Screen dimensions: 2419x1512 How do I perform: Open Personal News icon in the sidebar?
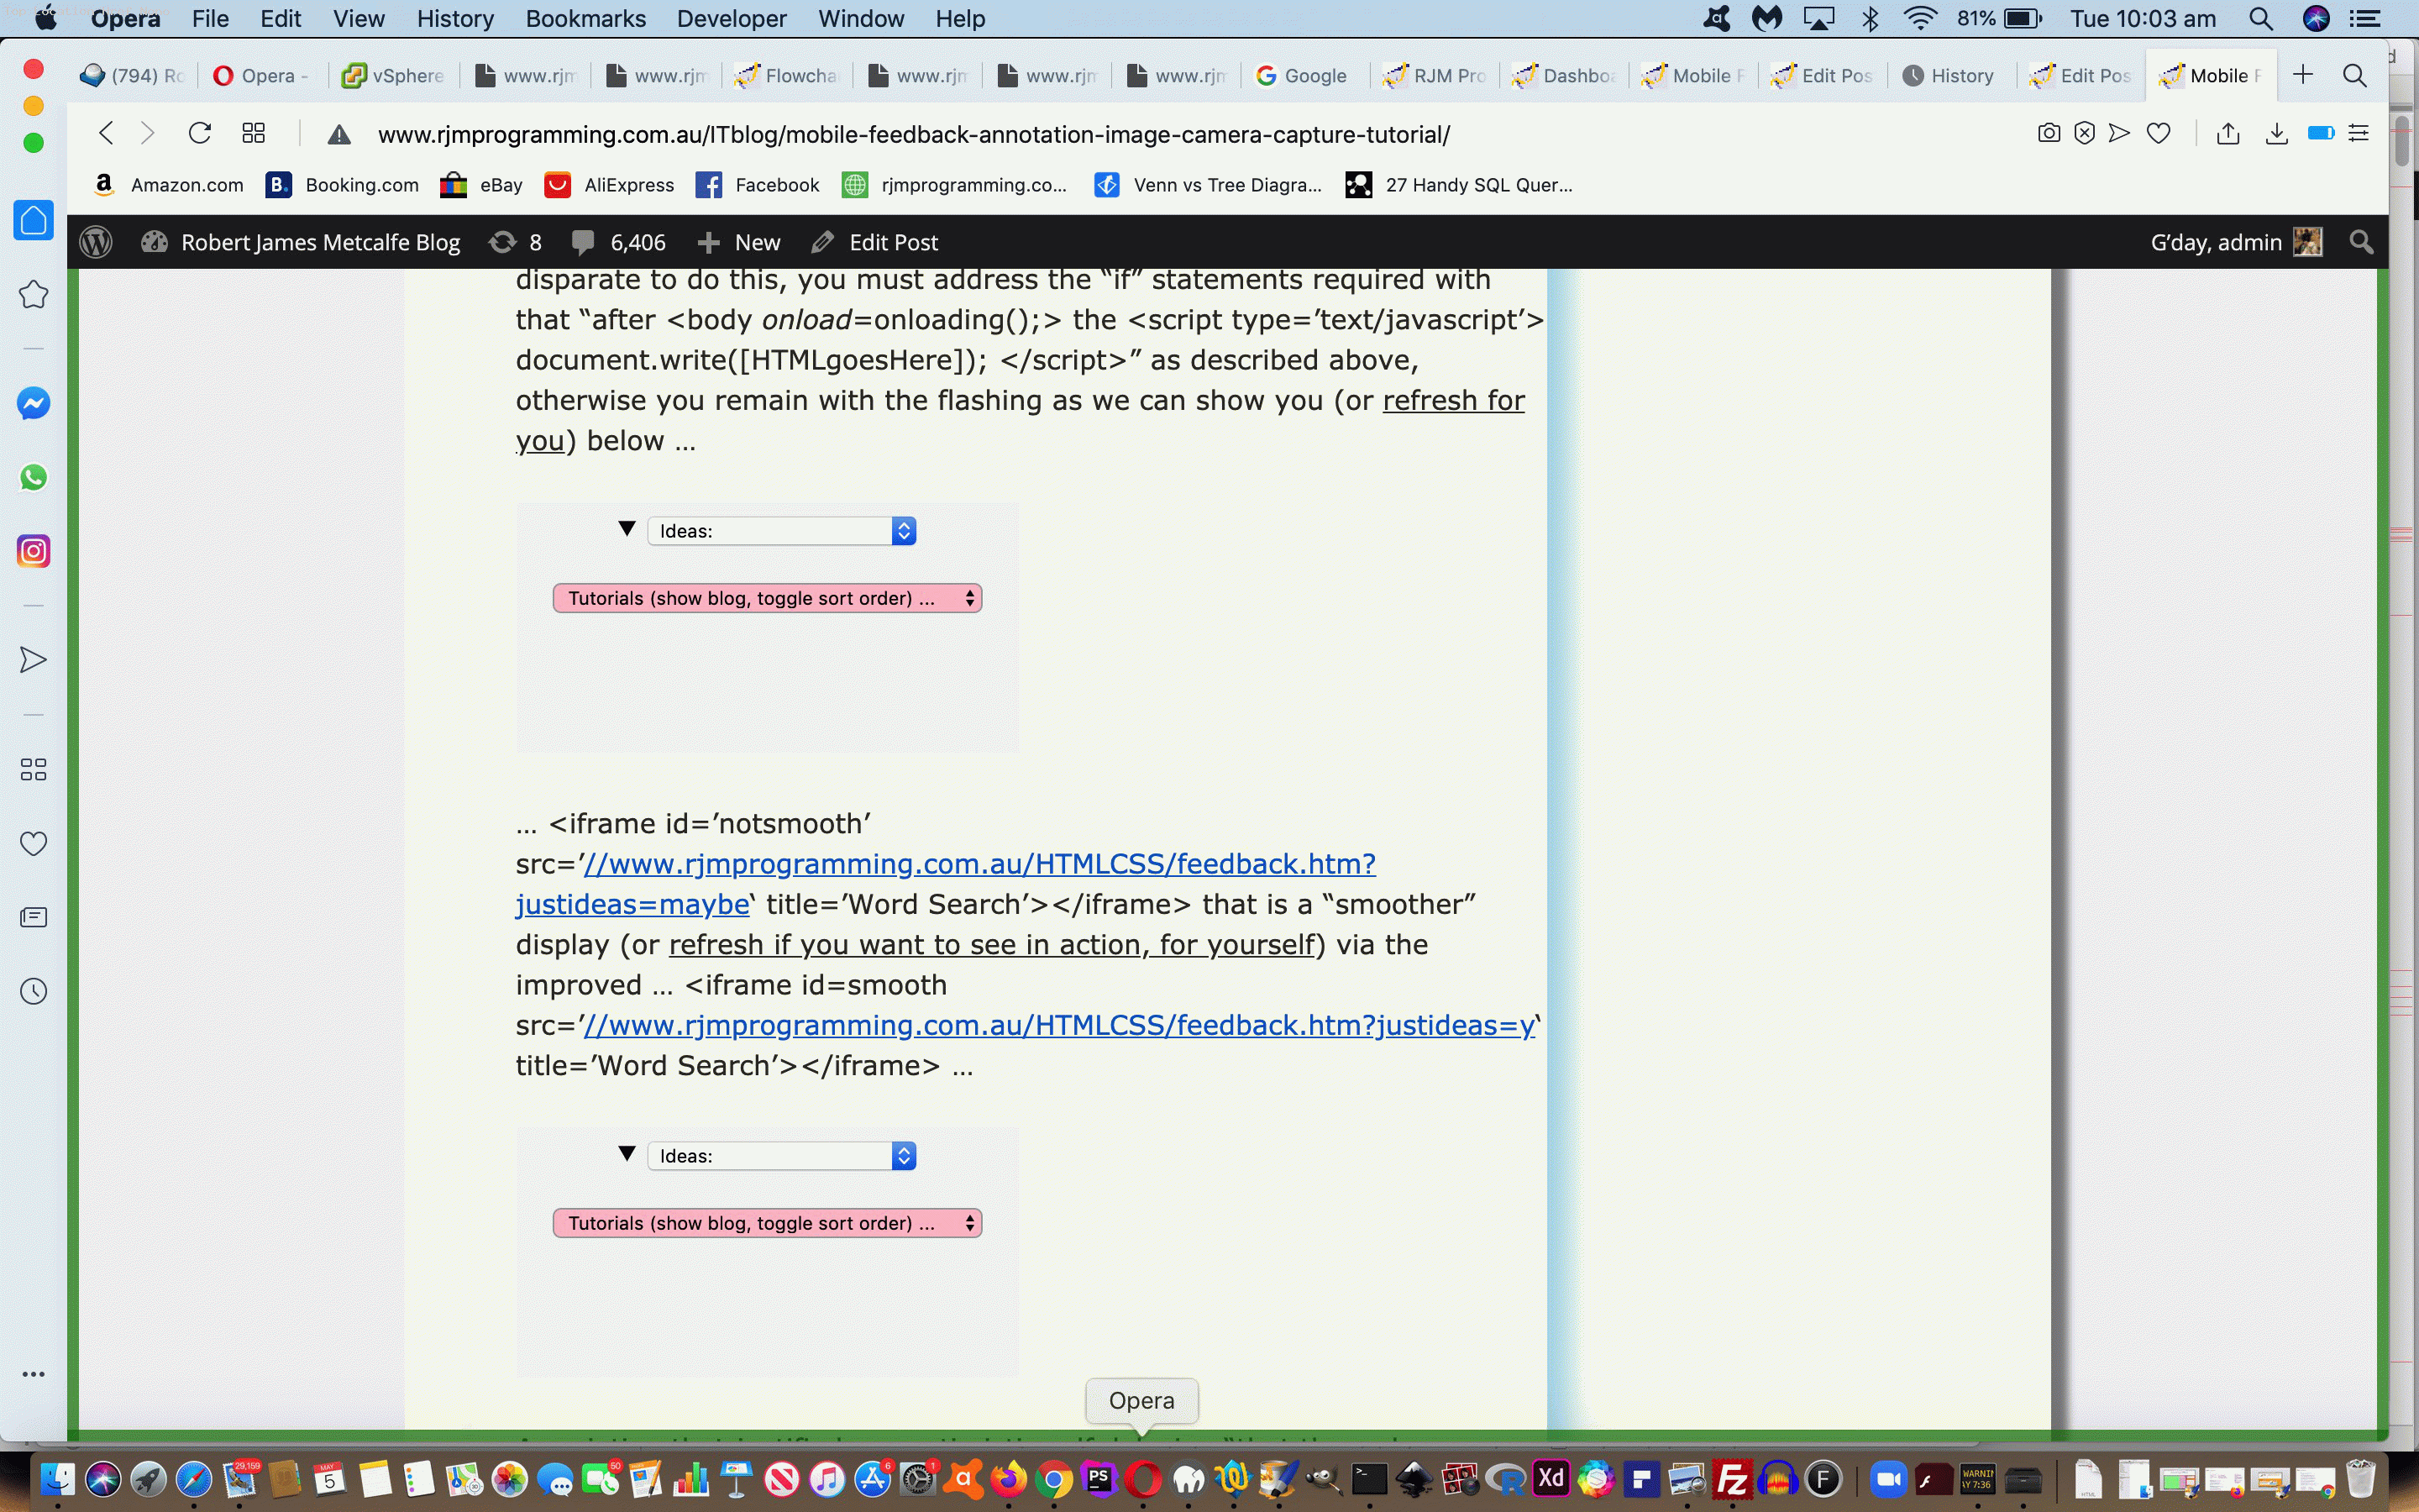33,917
